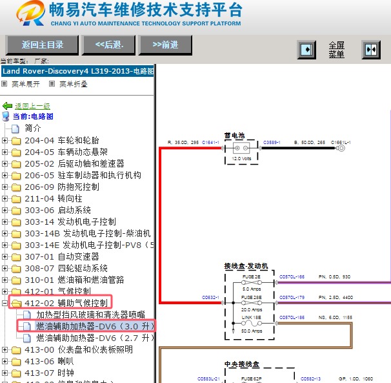Click folder icon of 303-06 启动系统
391x383 pixels.
(16, 211)
